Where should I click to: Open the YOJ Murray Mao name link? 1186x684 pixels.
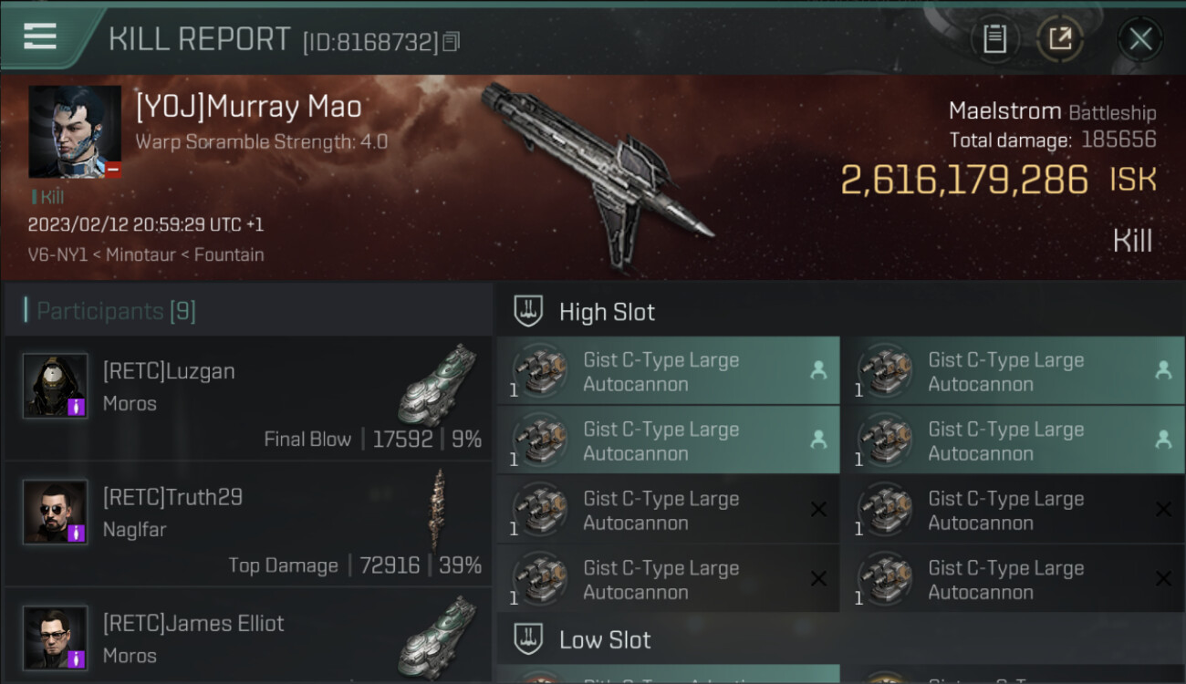tap(248, 107)
